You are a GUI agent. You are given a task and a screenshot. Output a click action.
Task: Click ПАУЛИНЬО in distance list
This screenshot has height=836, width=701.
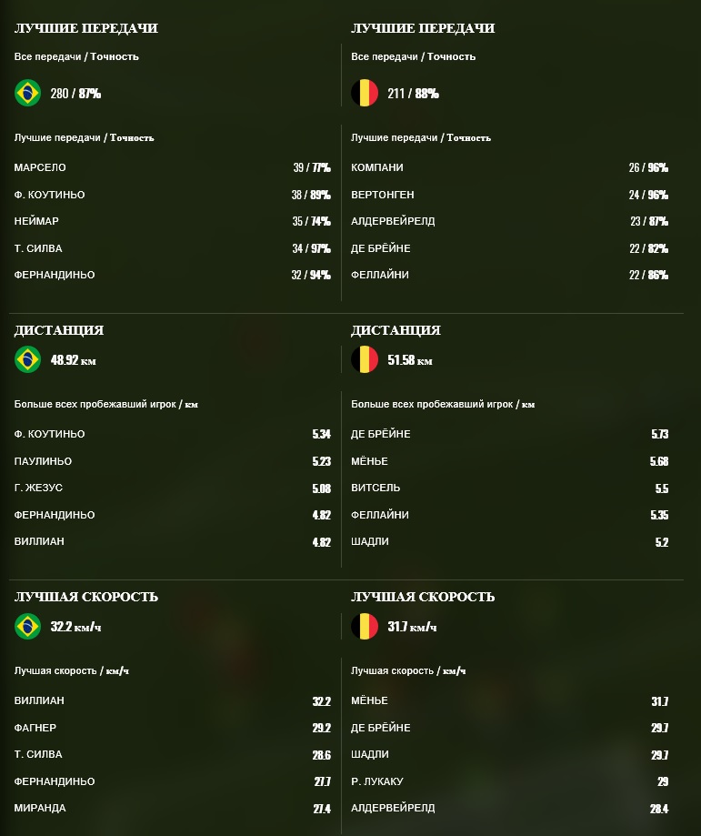click(43, 461)
